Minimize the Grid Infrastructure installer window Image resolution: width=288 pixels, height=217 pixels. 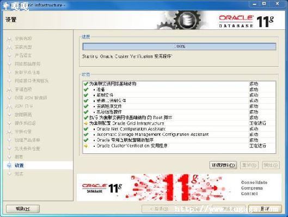click(255, 4)
